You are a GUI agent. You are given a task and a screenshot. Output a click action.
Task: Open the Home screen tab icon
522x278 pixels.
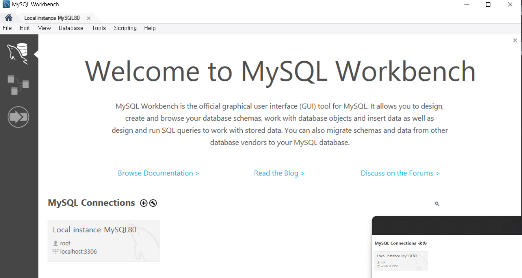click(9, 18)
